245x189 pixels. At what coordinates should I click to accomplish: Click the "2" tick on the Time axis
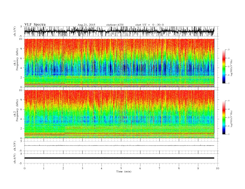point(63,168)
